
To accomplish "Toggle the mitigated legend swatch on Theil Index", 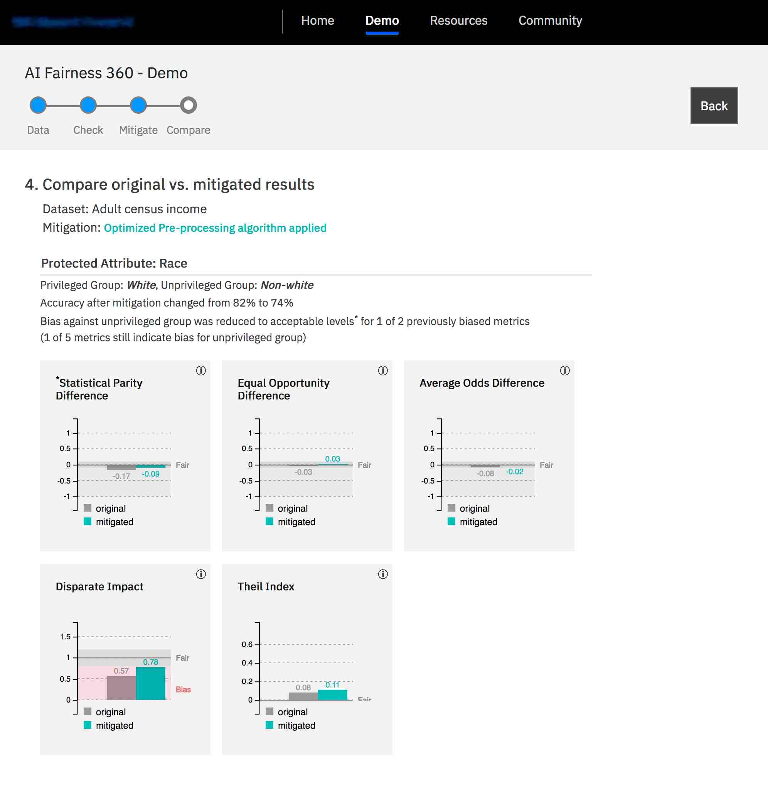I will [x=269, y=725].
